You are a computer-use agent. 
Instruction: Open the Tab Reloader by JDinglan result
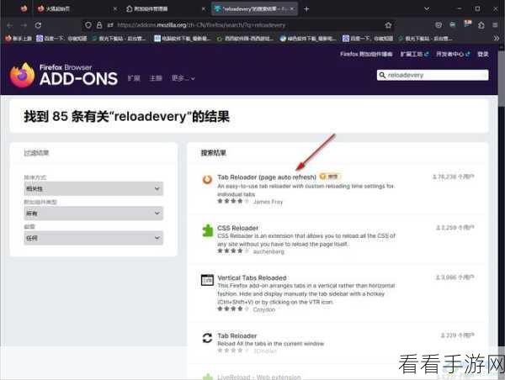click(x=237, y=336)
